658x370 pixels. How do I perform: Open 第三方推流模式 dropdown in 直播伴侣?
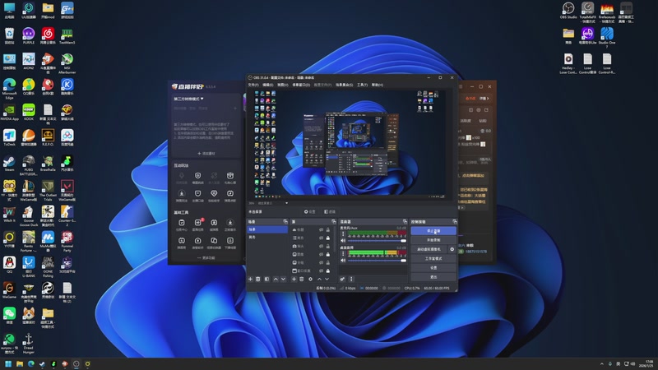189,99
